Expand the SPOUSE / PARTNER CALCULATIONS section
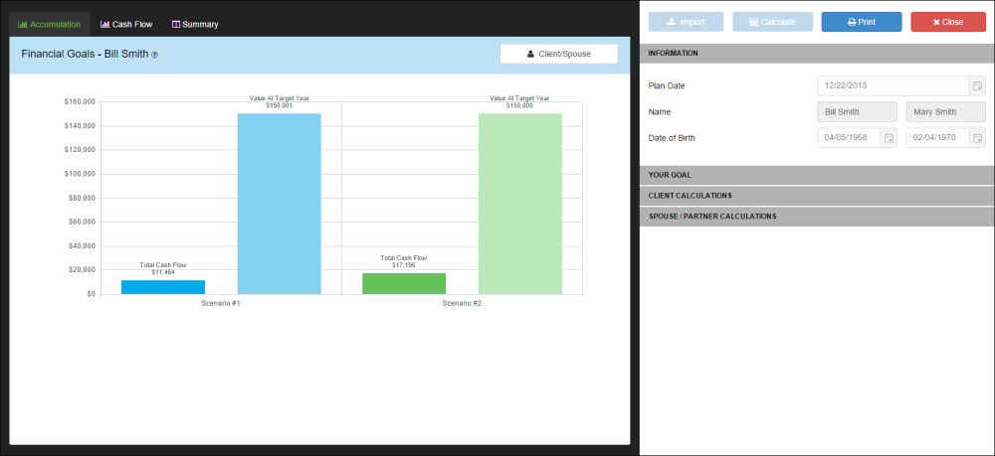The image size is (995, 456). tap(817, 216)
